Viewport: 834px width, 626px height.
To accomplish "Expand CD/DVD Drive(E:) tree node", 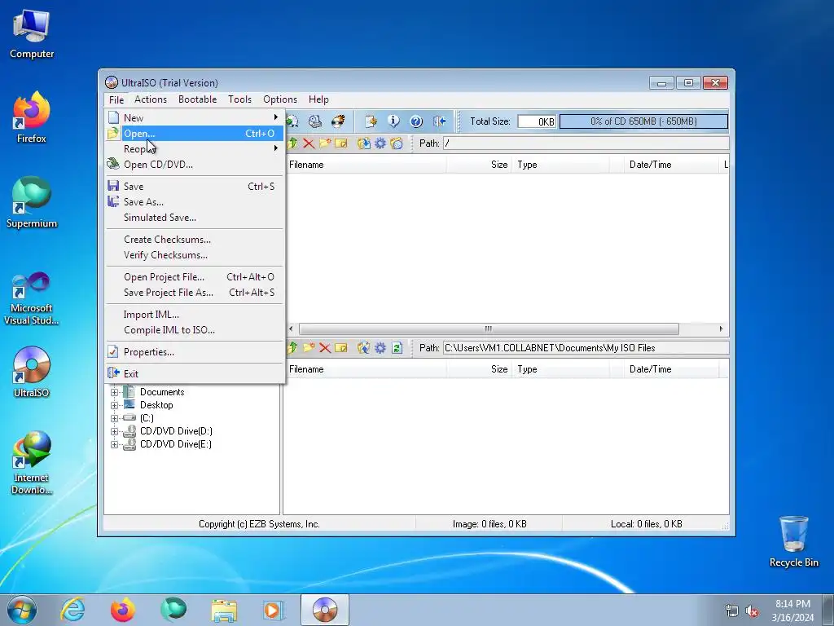I will point(114,444).
